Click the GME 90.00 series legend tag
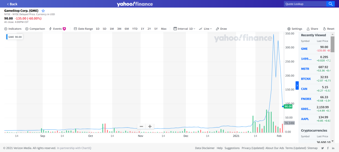Viewport: 339px width, 152px height. tap(15, 37)
